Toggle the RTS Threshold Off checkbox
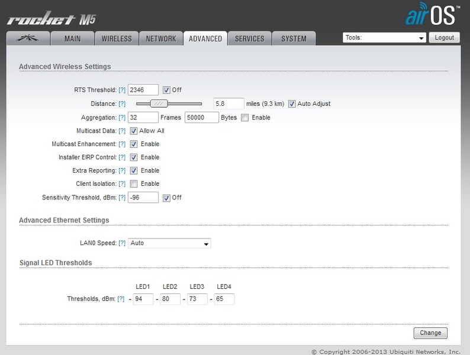The height and width of the screenshot is (355, 470). click(x=166, y=90)
